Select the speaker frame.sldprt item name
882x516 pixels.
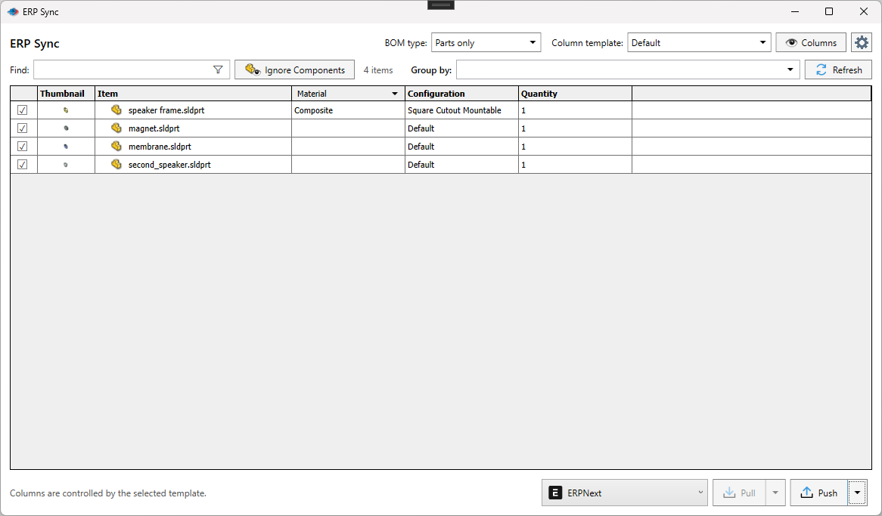(x=166, y=110)
